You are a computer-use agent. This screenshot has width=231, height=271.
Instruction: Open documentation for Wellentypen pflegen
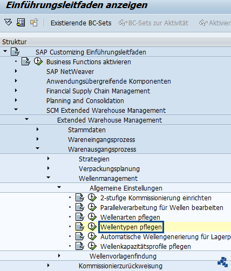coord(80,227)
